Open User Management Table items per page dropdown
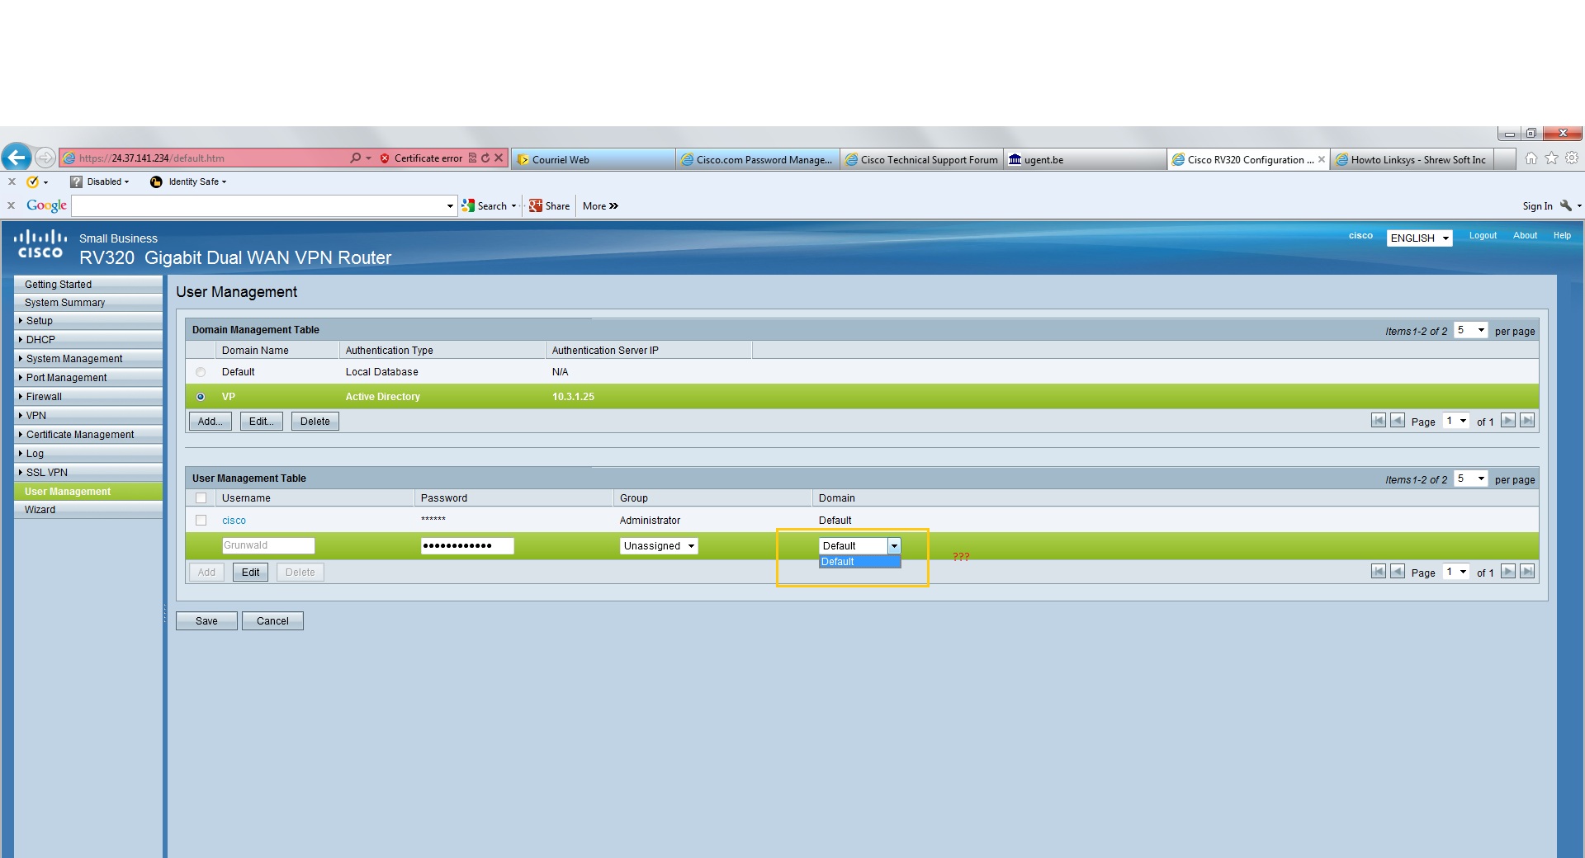The image size is (1585, 858). pos(1470,478)
